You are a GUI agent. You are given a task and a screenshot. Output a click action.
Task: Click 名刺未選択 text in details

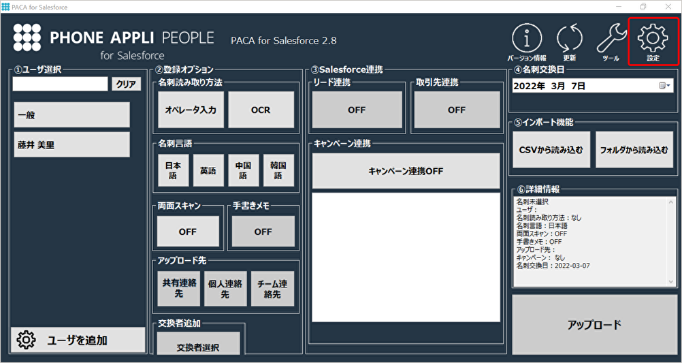[x=532, y=202]
